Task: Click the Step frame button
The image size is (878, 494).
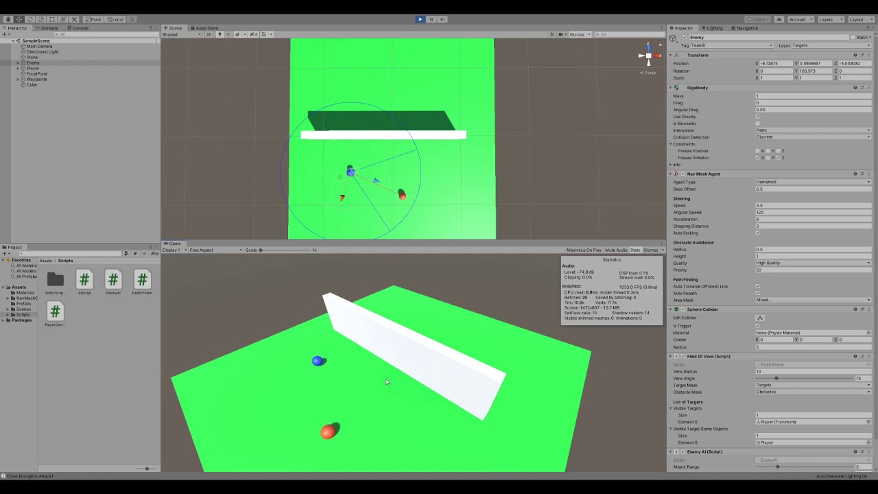Action: coord(442,19)
